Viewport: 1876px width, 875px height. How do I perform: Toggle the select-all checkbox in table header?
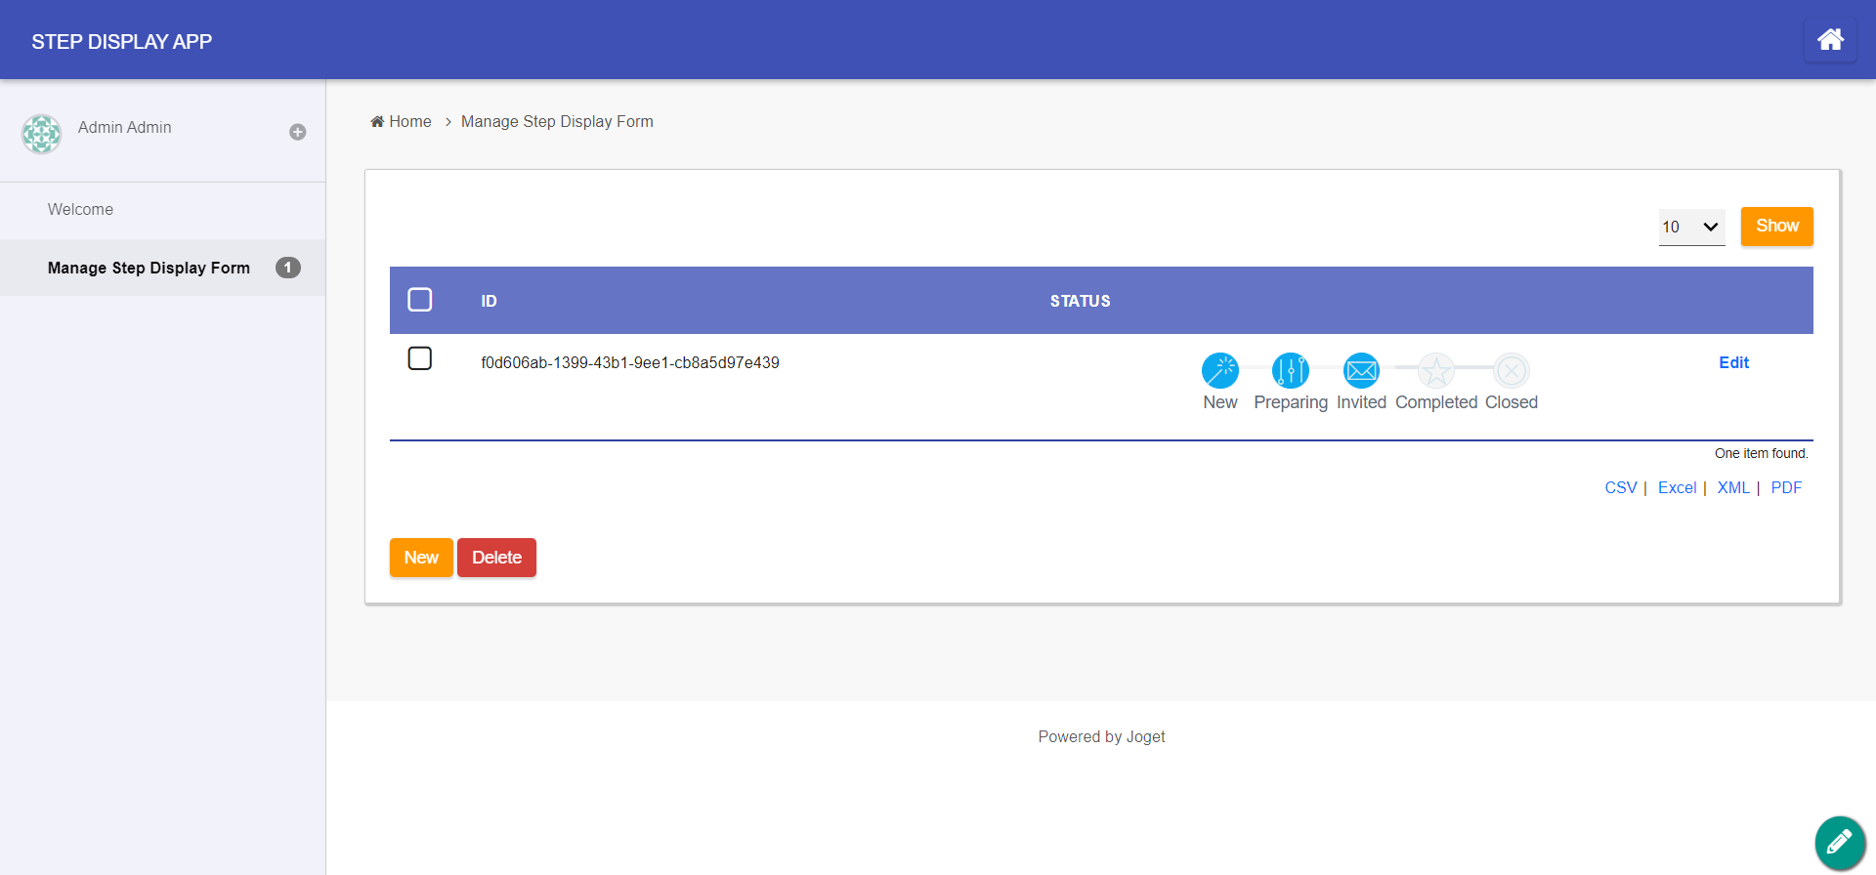pos(420,299)
